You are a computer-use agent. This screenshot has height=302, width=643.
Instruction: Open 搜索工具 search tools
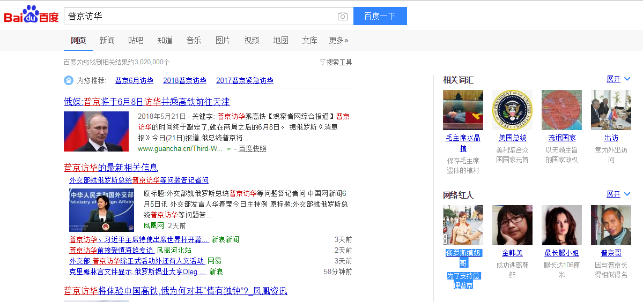tap(339, 62)
